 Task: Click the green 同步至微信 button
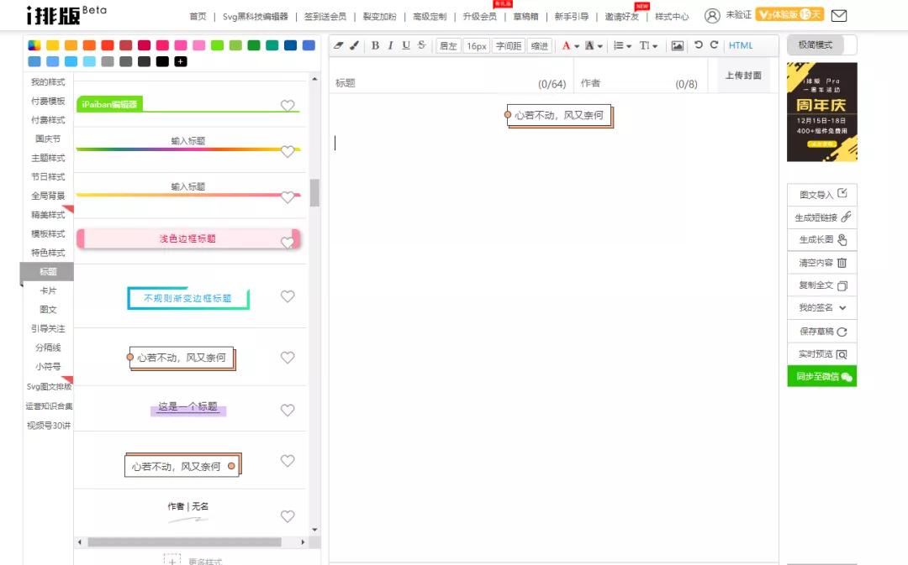[x=822, y=377]
